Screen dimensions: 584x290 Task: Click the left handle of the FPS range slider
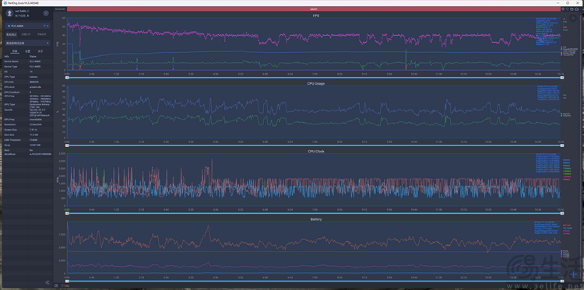point(67,77)
